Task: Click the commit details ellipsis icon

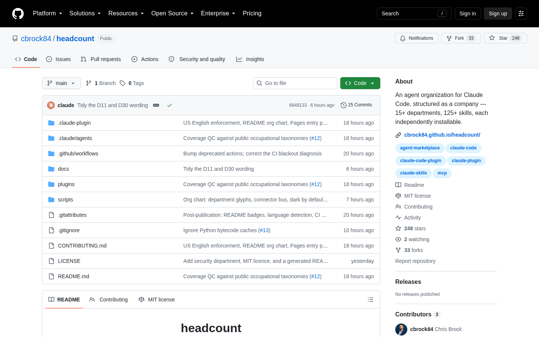Action: (156, 105)
